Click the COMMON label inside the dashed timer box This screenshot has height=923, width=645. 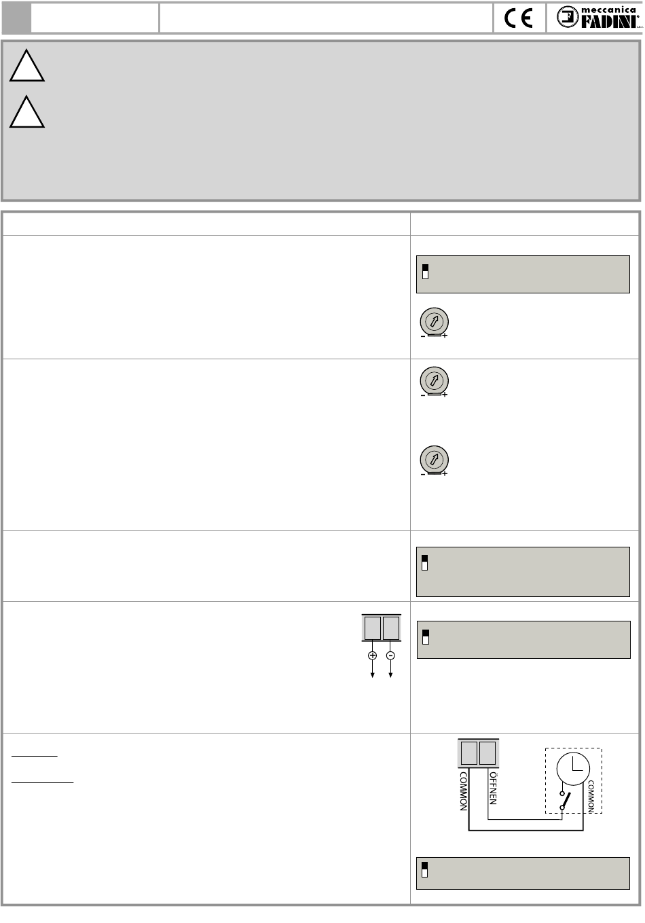coord(591,795)
